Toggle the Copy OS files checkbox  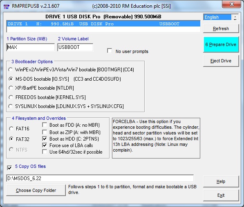coord(9,168)
